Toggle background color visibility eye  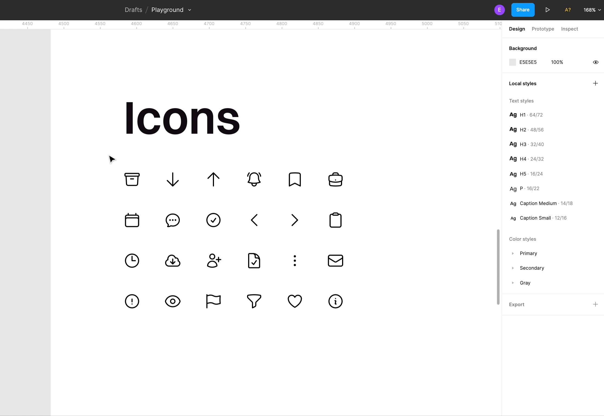click(x=595, y=62)
